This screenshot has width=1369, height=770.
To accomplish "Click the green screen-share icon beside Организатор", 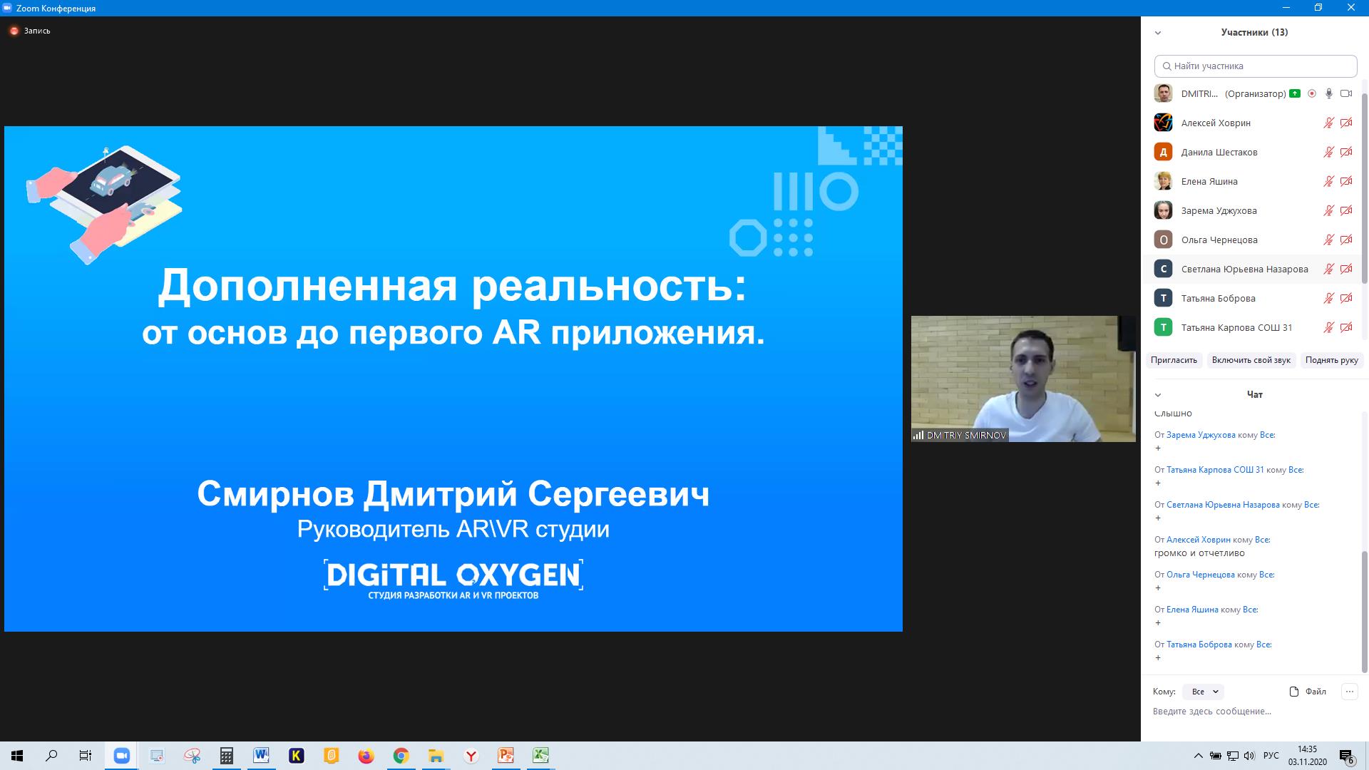I will [x=1295, y=93].
